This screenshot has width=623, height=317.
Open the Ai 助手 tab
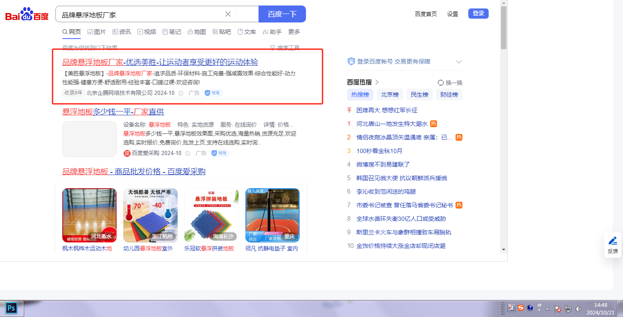272,32
